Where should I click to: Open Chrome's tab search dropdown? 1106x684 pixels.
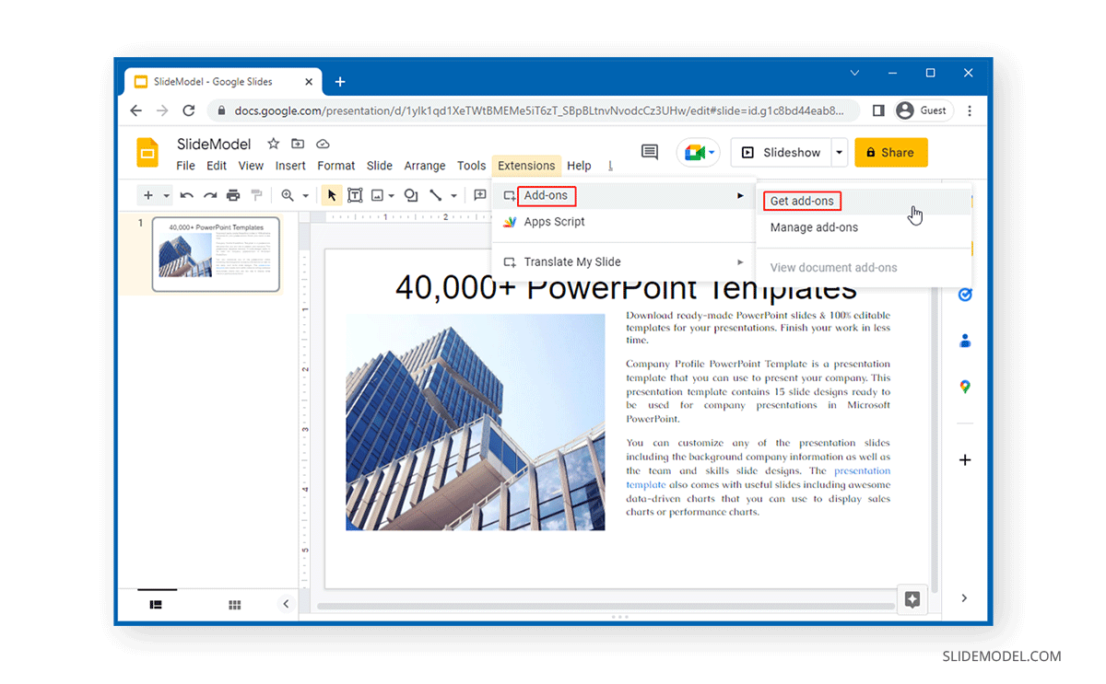click(x=854, y=73)
